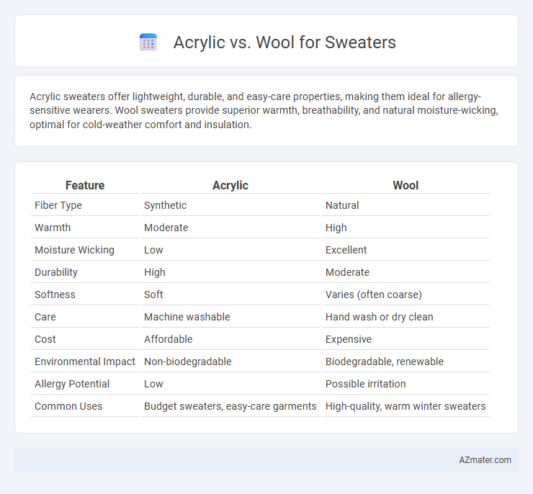Select 'High' in the Durability row

155,272
